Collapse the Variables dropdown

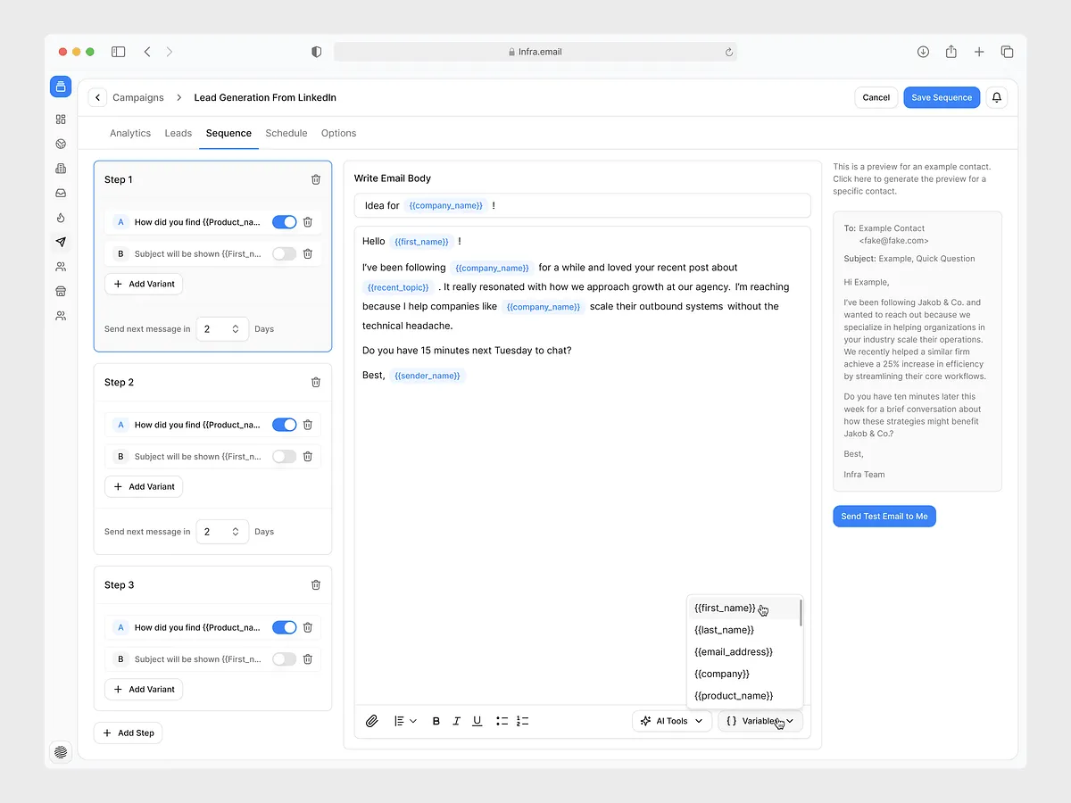tap(760, 721)
